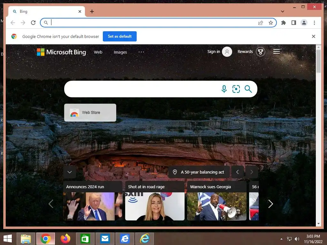Share this page via share icon
Viewport: 327px width, 245px height.
(261, 23)
